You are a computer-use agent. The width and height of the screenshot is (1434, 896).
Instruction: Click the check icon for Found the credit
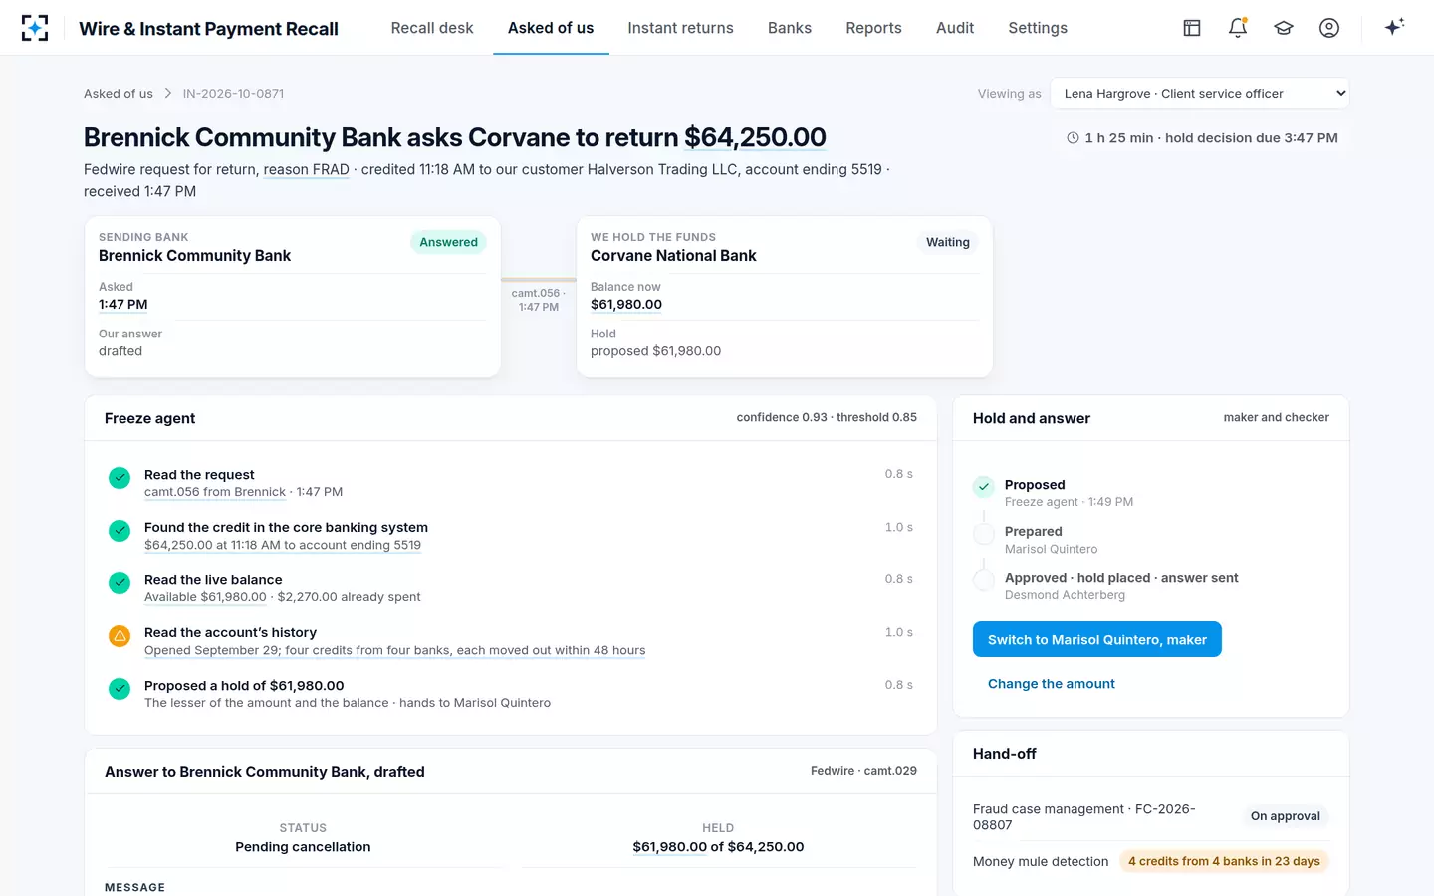click(x=119, y=531)
